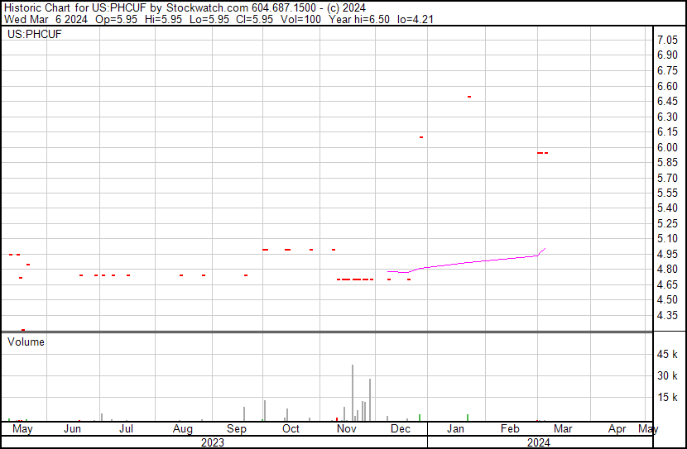Click the 4.80 price axis label
This screenshot has width=687, height=449.
[667, 269]
